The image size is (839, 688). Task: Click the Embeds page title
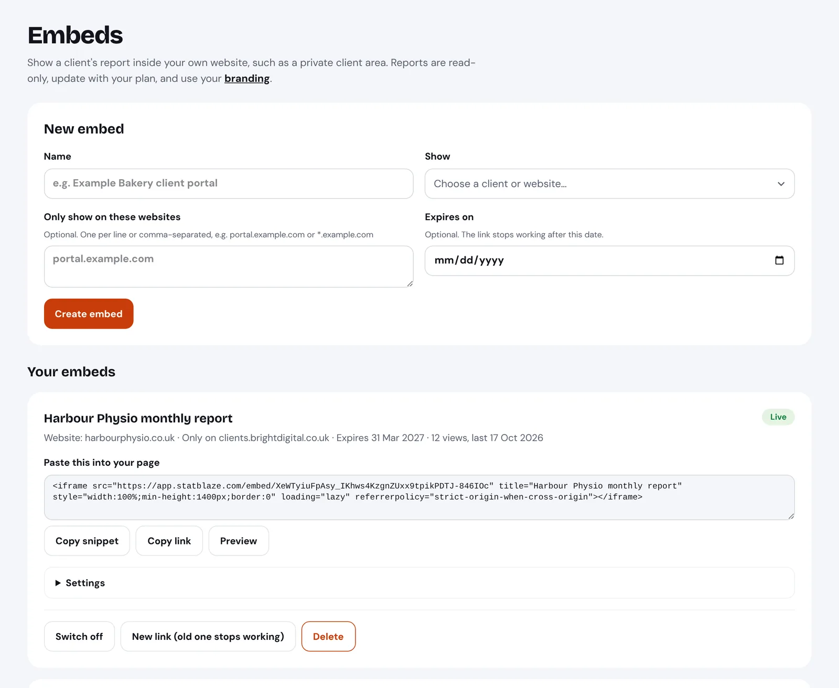tap(75, 35)
